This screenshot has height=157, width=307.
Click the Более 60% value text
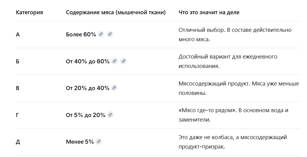pos(81,34)
